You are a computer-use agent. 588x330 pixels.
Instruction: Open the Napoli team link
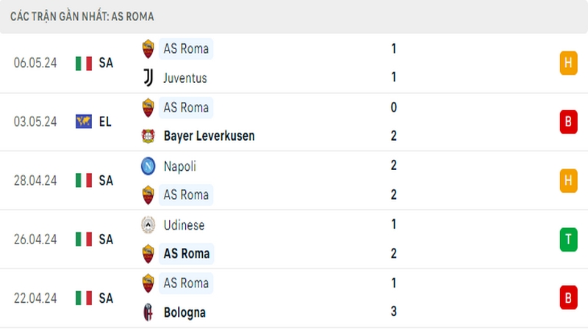click(179, 166)
